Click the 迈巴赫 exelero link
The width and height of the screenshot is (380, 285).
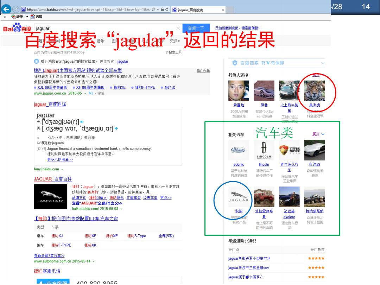click(289, 214)
